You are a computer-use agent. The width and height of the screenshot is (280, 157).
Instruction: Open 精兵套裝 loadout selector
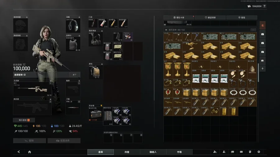point(24,120)
